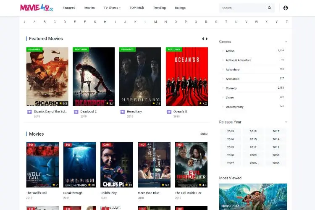The width and height of the screenshot is (315, 210).
Task: Open The Evil Inside Her poster
Action: pyautogui.click(x=191, y=165)
